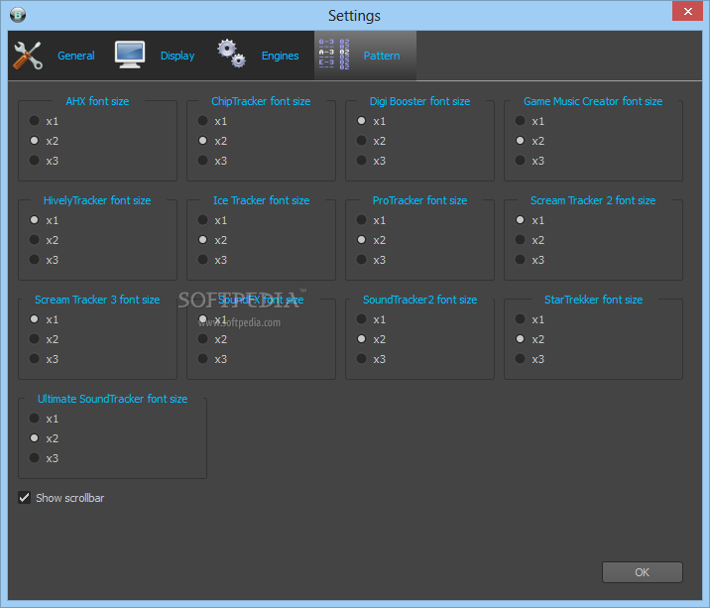Click the Engines gears icon
This screenshot has width=710, height=608.
coord(231,54)
